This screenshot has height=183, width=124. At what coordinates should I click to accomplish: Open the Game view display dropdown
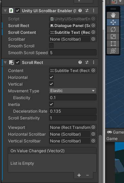click(112, 139)
